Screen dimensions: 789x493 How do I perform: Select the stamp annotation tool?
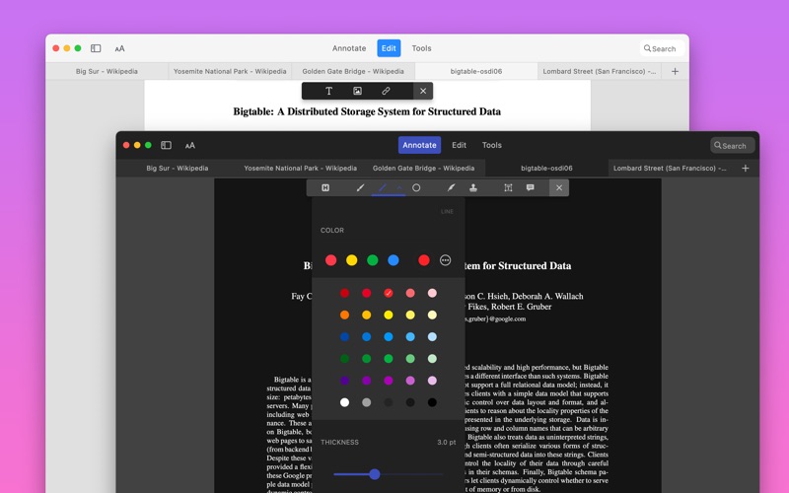point(473,187)
